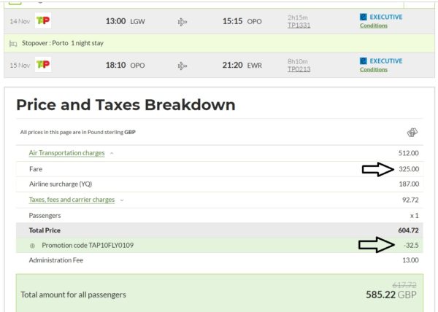Click the TAP airline logo for 14 Nov

tap(44, 21)
